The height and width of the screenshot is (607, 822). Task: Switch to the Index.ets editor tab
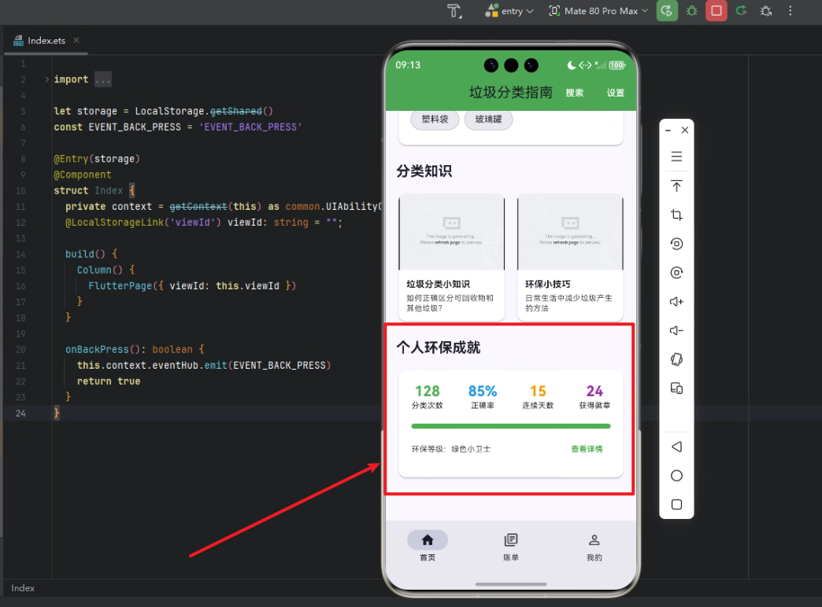point(47,40)
